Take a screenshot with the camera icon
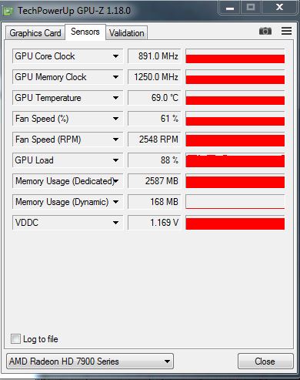This screenshot has height=380, width=300. (x=265, y=31)
